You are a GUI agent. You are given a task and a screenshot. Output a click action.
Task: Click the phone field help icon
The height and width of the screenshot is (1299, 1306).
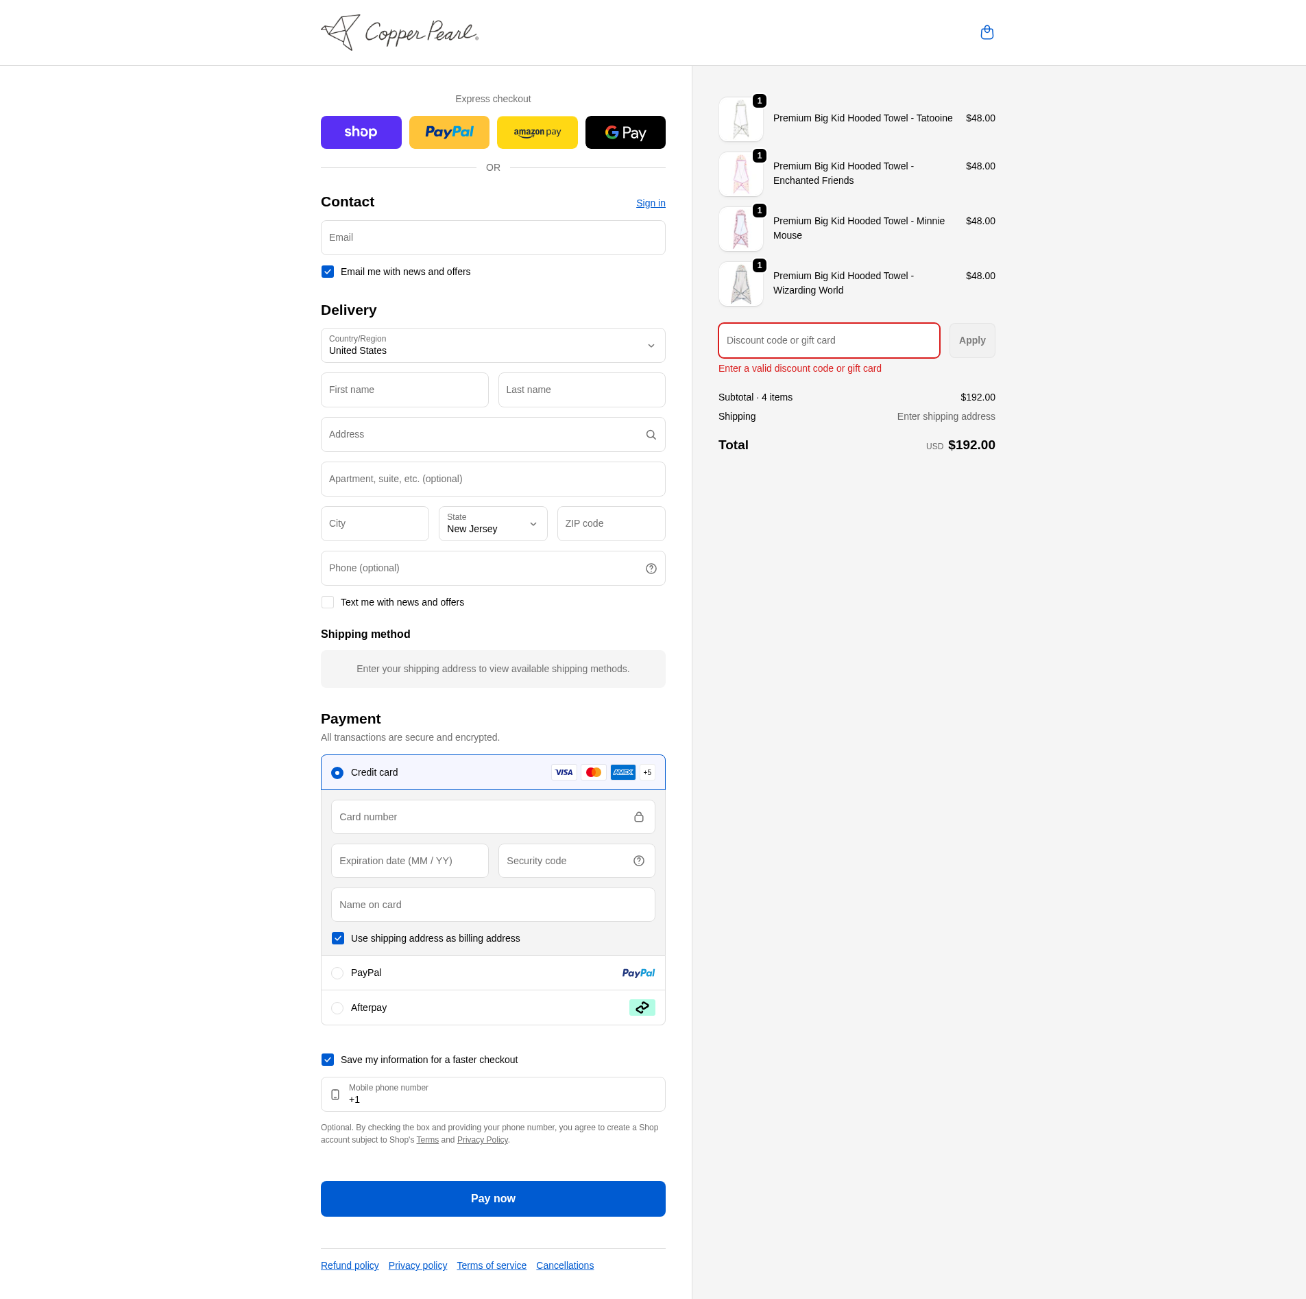(651, 569)
